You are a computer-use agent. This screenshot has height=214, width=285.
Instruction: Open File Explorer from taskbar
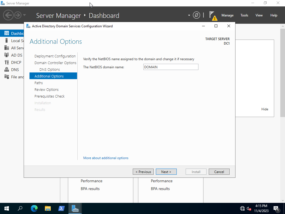coord(48,208)
